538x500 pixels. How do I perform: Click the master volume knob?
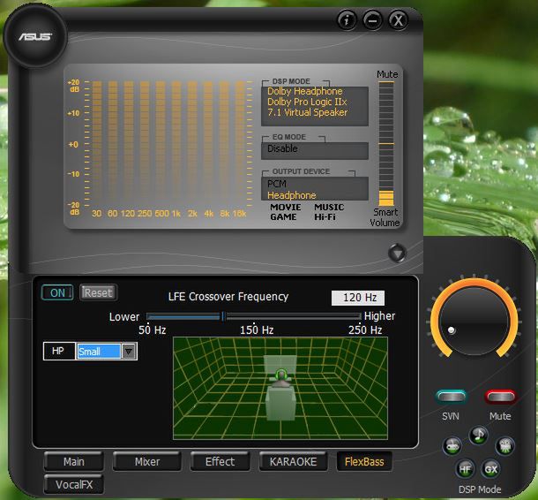(x=474, y=321)
